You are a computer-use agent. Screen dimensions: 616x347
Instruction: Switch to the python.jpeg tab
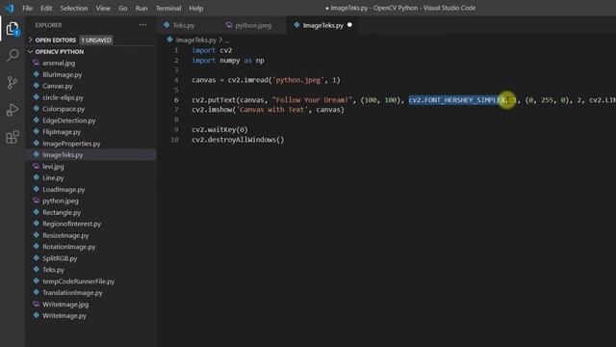click(253, 25)
